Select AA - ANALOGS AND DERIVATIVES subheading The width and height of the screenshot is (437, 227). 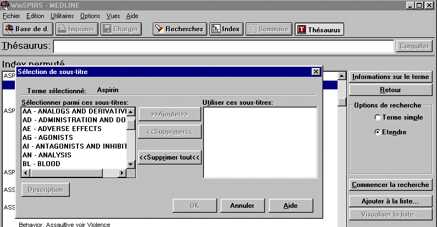tap(74, 111)
